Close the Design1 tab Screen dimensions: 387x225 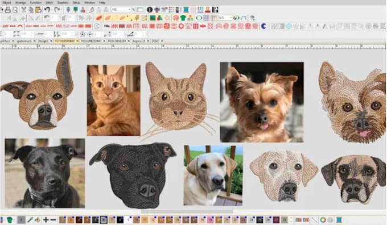tap(51, 41)
